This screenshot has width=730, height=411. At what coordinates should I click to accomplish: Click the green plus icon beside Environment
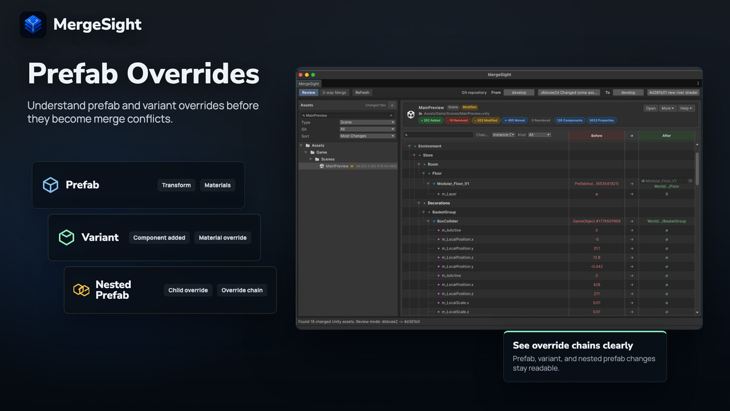tap(415, 146)
